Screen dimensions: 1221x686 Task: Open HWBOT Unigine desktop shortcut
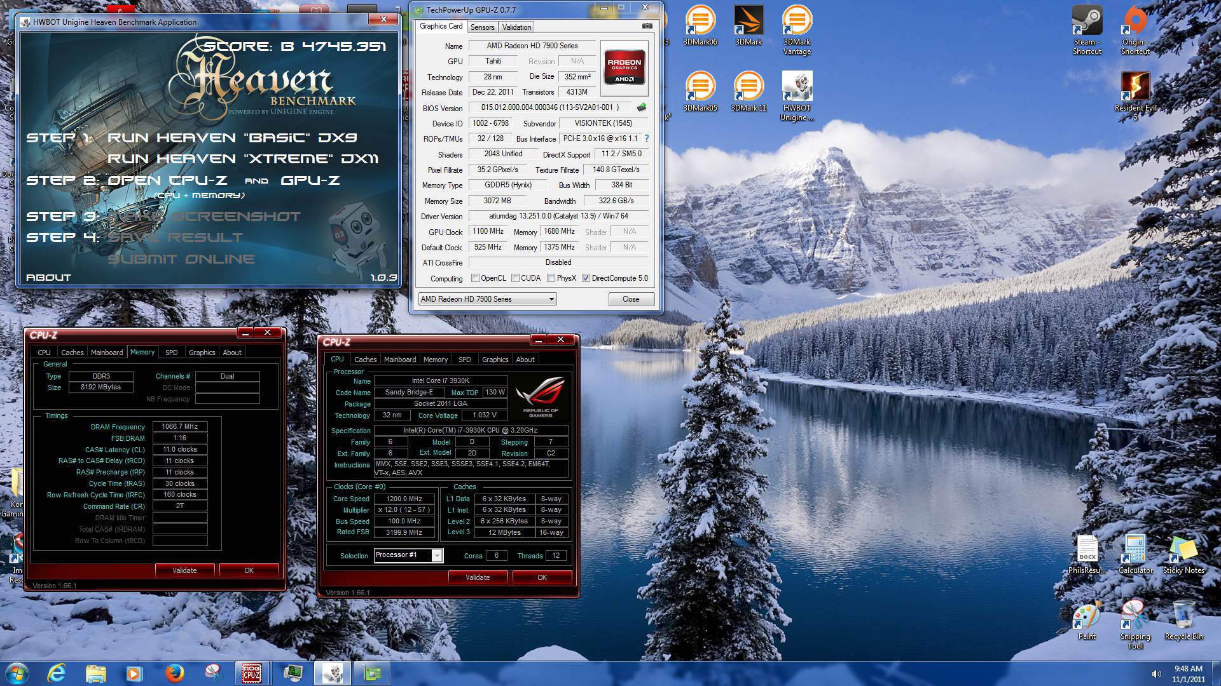(797, 96)
